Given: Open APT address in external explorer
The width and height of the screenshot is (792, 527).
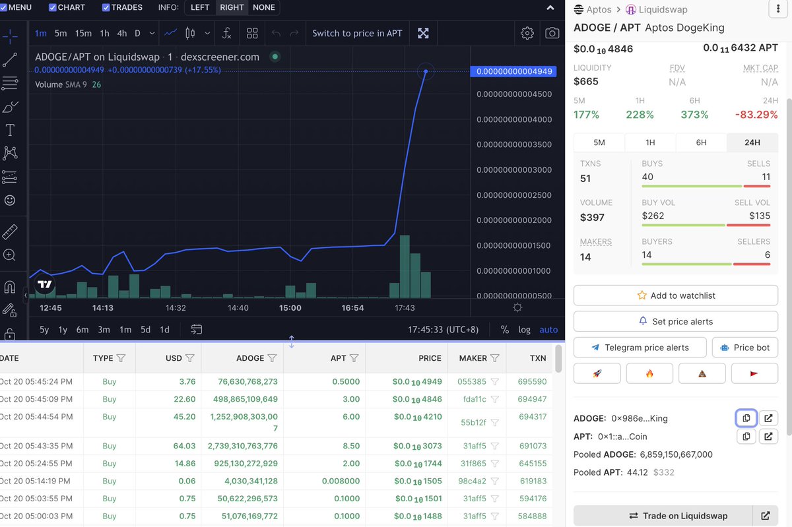Looking at the screenshot, I should coord(768,436).
